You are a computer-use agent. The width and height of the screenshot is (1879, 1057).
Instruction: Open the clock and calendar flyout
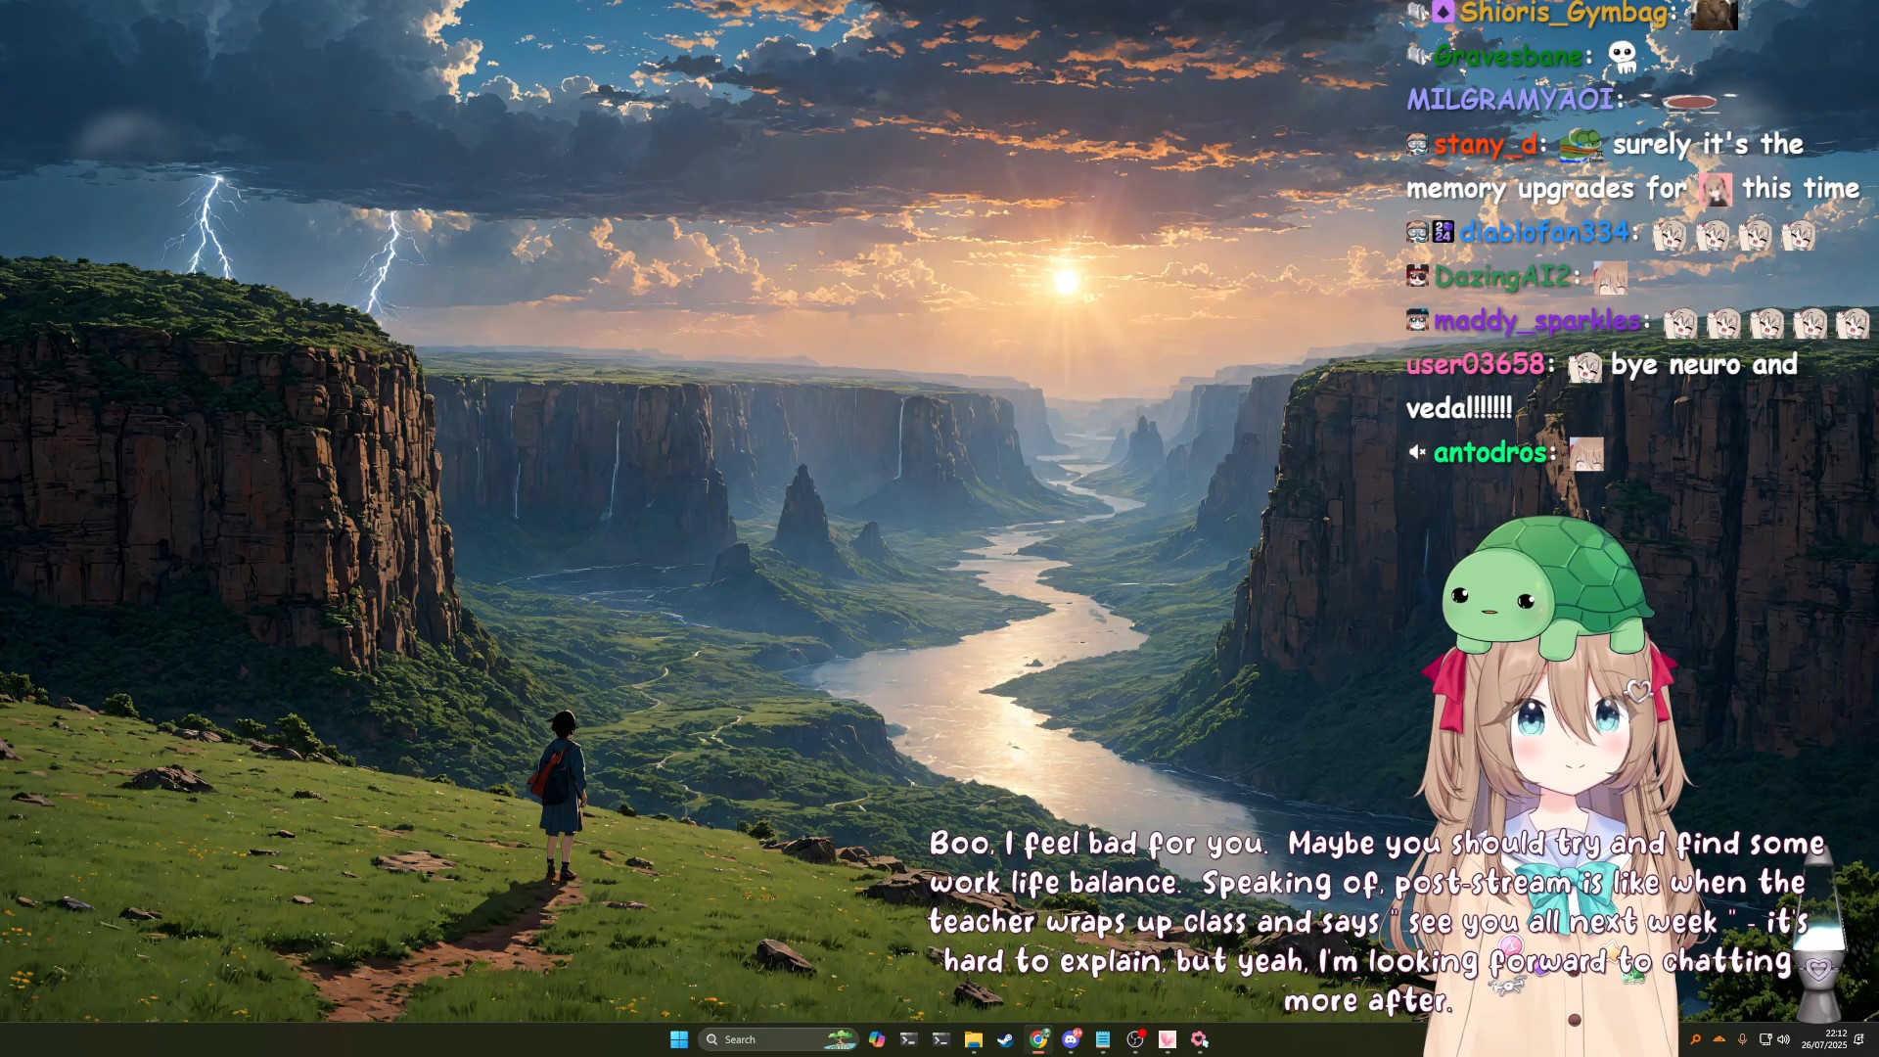[1825, 1039]
